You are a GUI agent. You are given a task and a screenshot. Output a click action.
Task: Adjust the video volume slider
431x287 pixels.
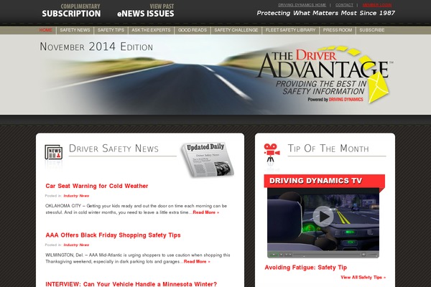coord(373,255)
